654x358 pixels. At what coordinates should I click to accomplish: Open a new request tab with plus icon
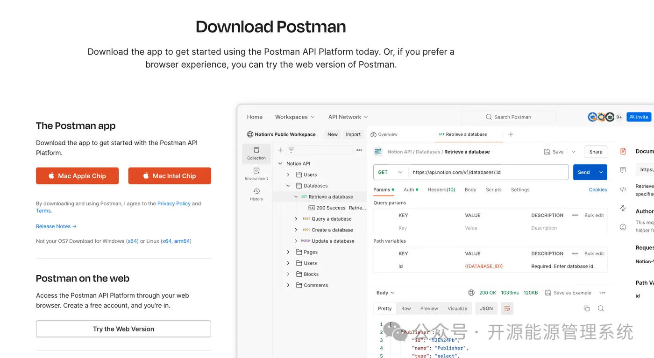(511, 134)
